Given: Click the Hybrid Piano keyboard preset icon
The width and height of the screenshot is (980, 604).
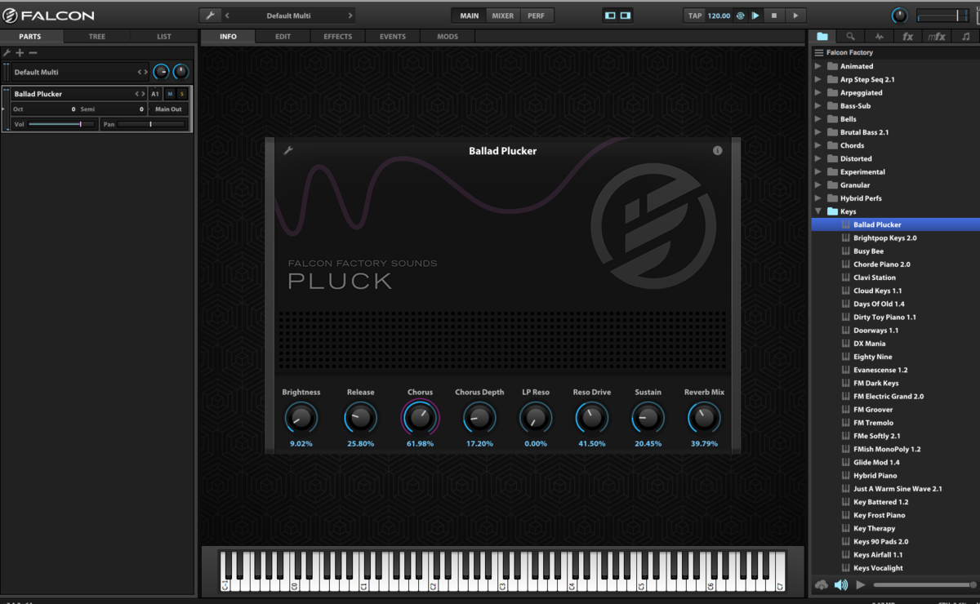Looking at the screenshot, I should click(846, 475).
